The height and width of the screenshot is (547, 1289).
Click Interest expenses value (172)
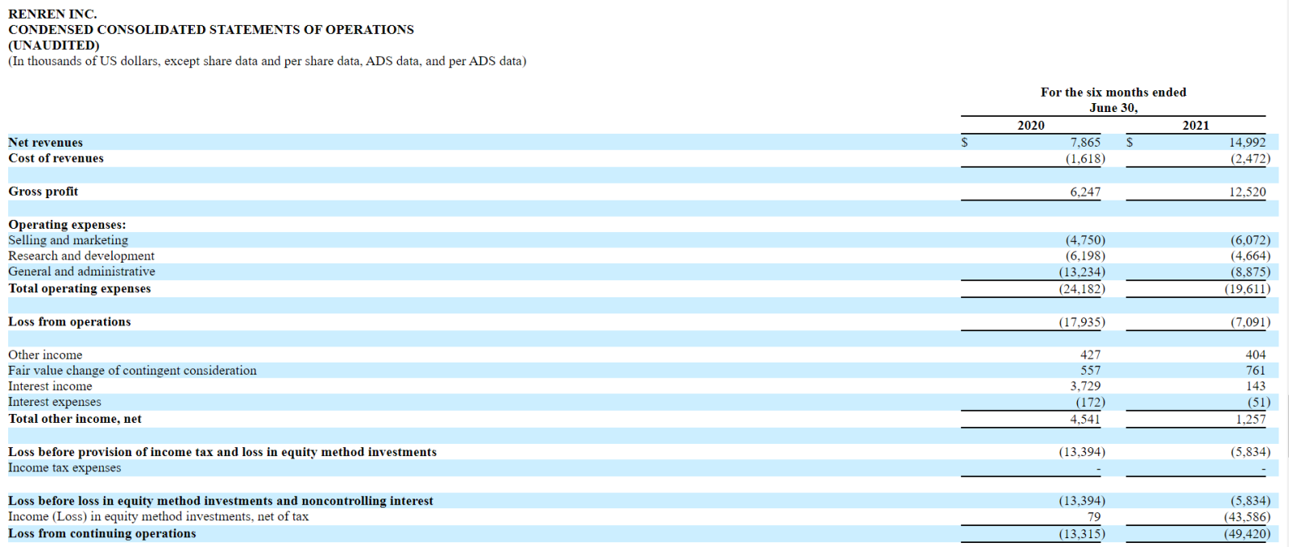1090,402
